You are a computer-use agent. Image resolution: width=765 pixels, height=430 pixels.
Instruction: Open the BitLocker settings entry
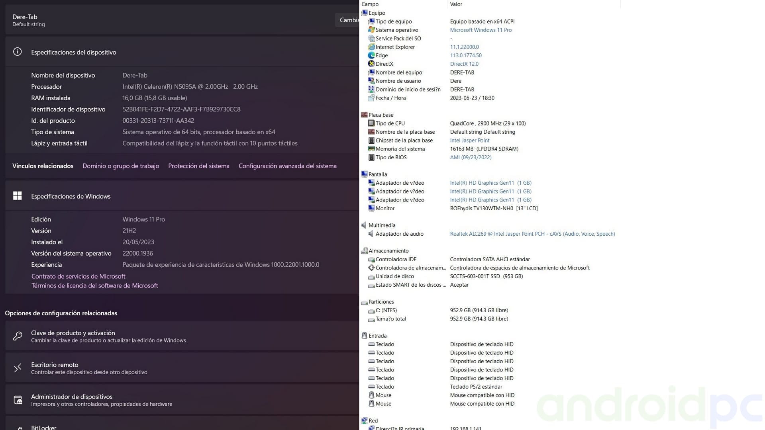tap(182, 423)
